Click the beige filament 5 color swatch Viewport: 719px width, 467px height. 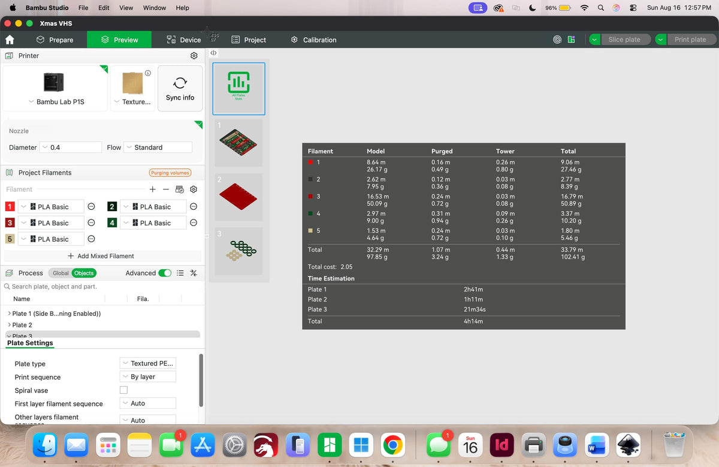coord(10,239)
